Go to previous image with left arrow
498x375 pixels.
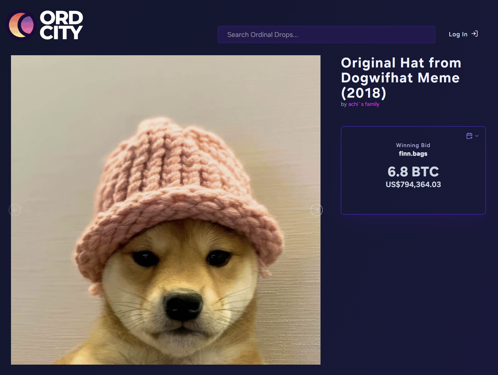(x=15, y=210)
